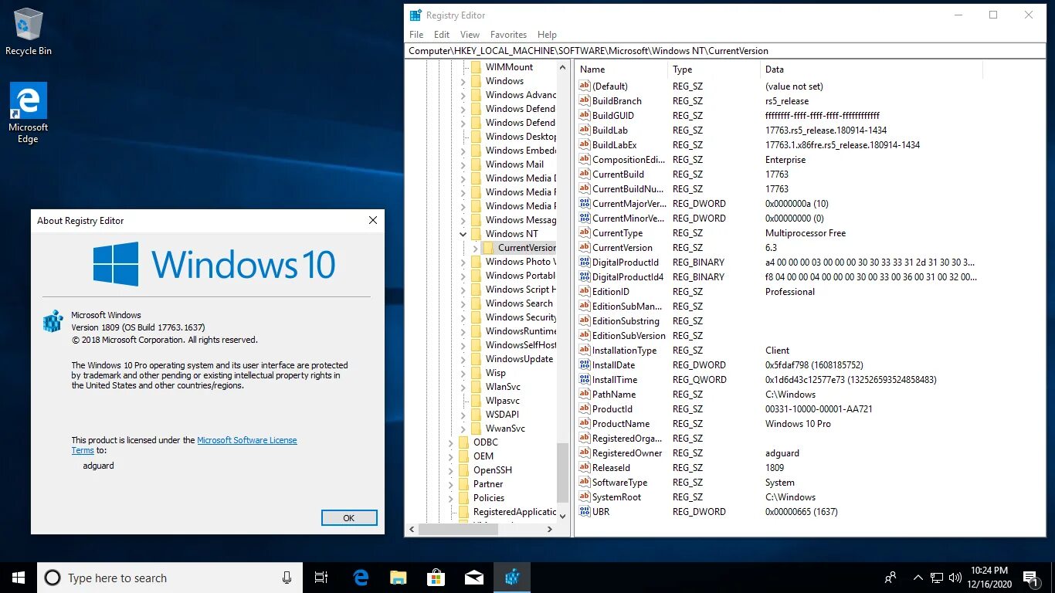Click OK in About Registry Editor
1055x593 pixels.
pyautogui.click(x=349, y=517)
